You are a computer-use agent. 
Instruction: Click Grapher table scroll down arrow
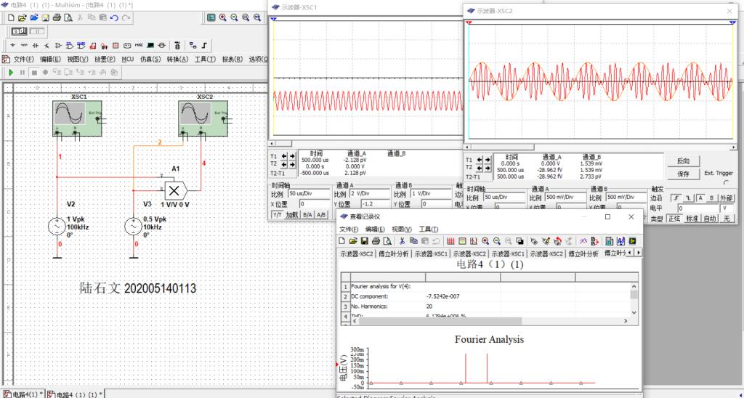635,312
